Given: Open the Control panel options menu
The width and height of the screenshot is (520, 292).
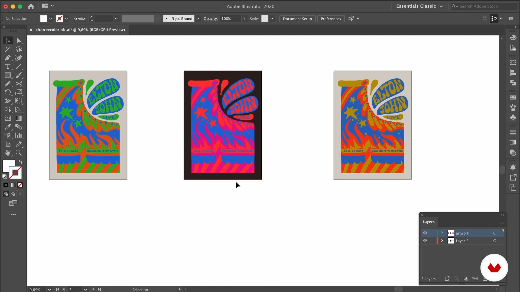Looking at the screenshot, I should tap(511, 19).
